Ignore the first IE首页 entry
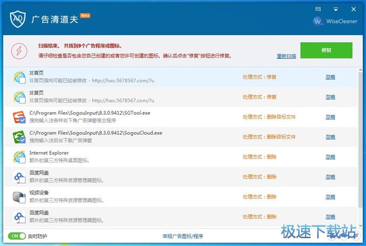 330,77
